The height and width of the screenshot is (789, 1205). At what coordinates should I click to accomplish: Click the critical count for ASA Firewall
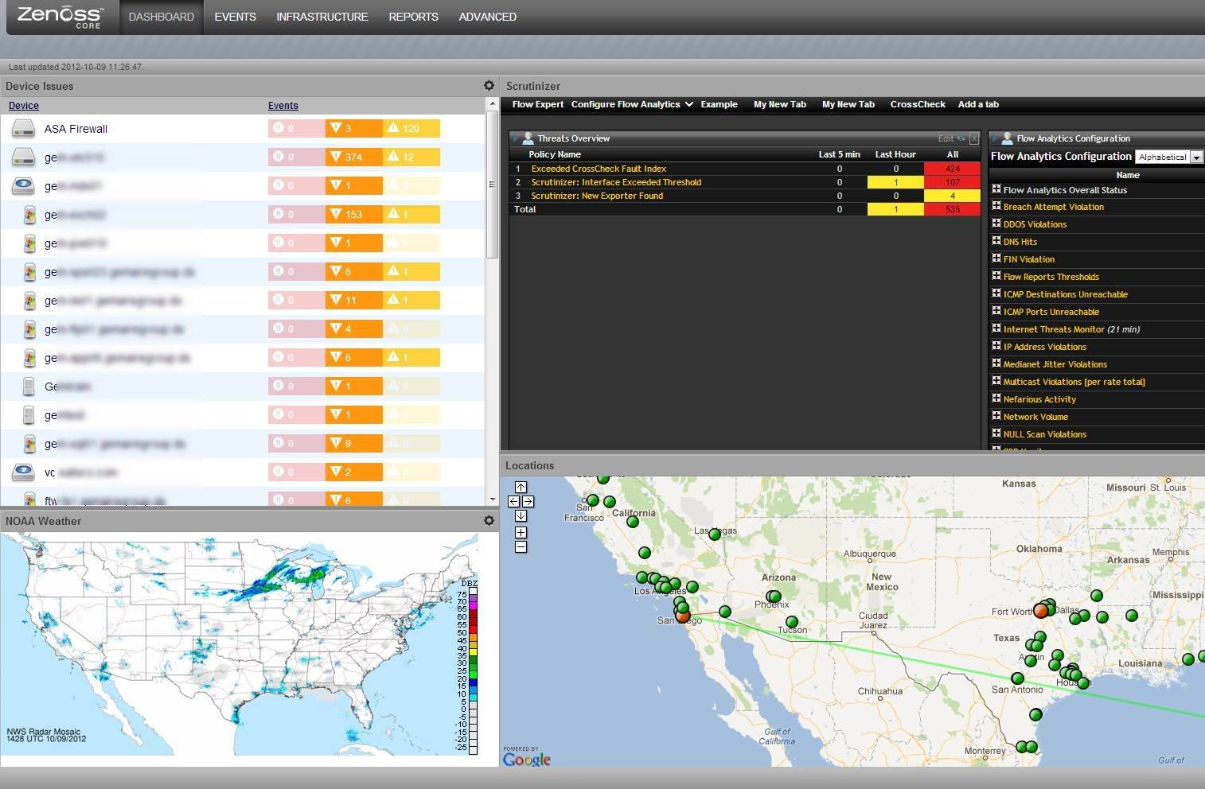tap(297, 128)
